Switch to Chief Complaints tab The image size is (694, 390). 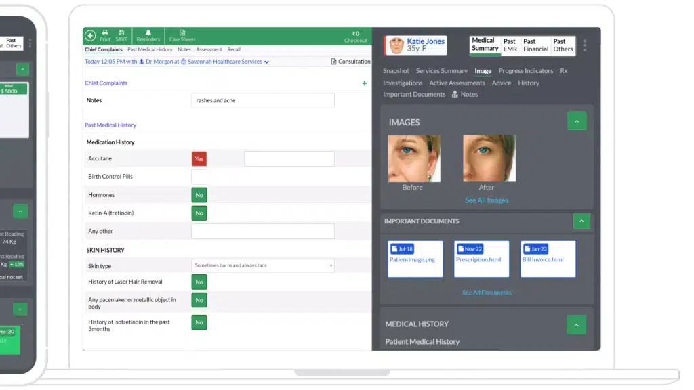103,49
